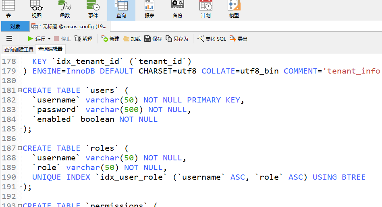
Task: Click the `role` column on line 189
Action: 47,167
